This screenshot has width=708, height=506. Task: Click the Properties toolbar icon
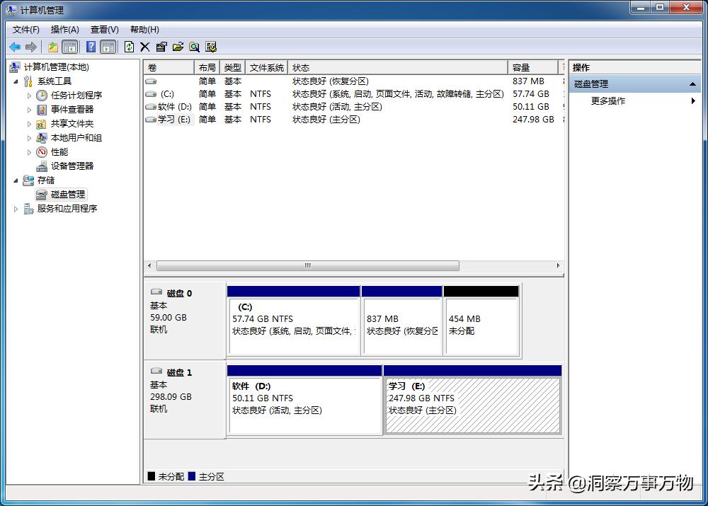coord(161,47)
